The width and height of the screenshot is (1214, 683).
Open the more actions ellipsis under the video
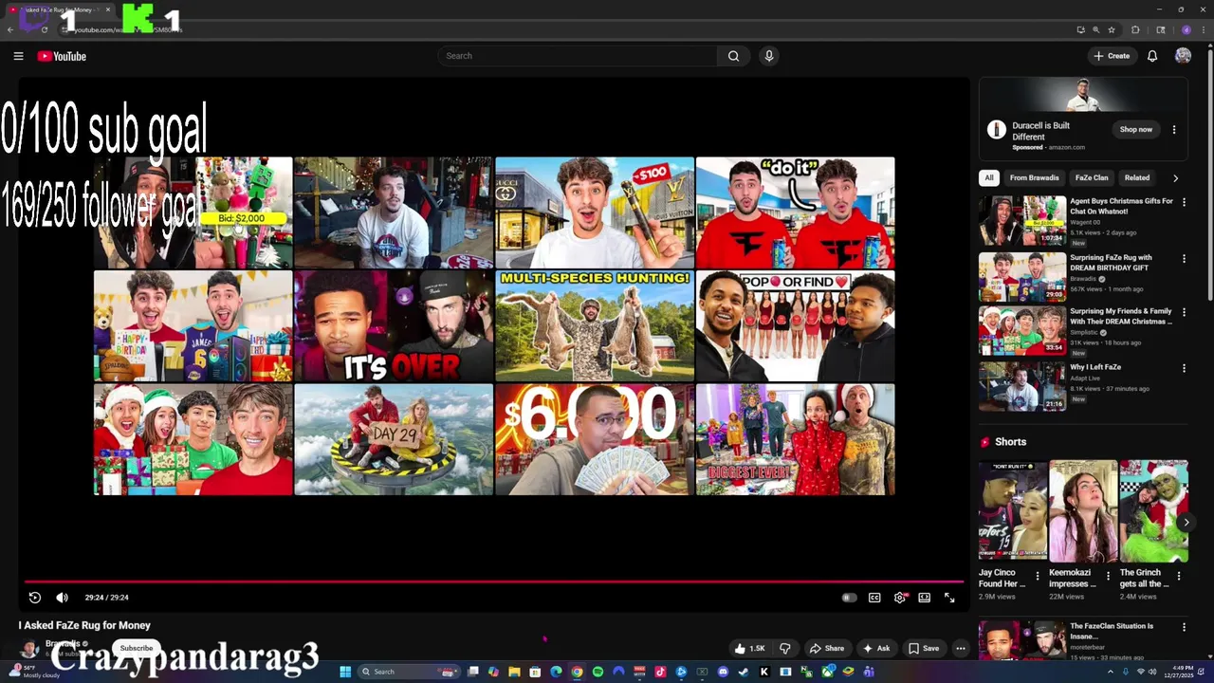point(960,649)
